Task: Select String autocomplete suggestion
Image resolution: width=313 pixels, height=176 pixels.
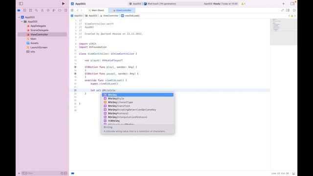Action: pyautogui.click(x=138, y=95)
